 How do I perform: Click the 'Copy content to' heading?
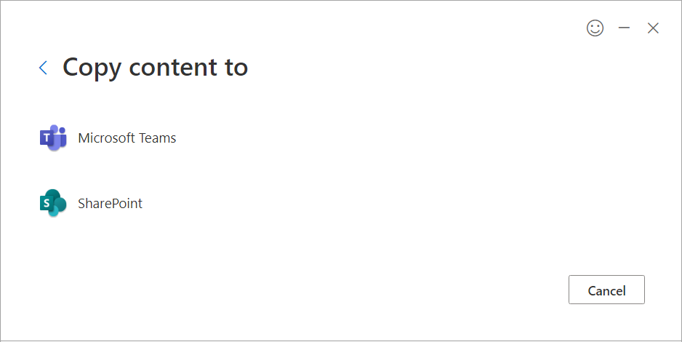point(155,67)
